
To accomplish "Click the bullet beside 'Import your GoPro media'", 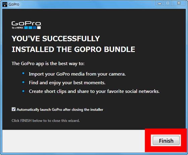I will click(23, 73).
